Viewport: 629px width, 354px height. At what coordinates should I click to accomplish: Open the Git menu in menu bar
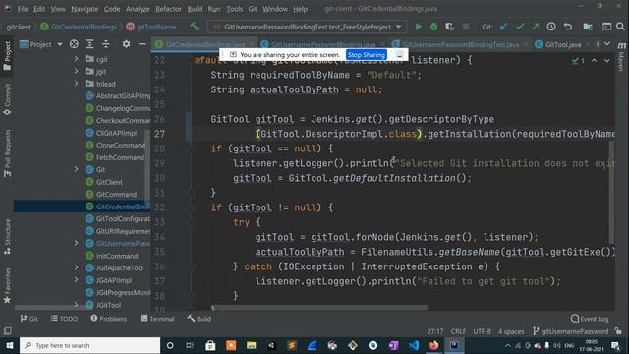click(253, 9)
